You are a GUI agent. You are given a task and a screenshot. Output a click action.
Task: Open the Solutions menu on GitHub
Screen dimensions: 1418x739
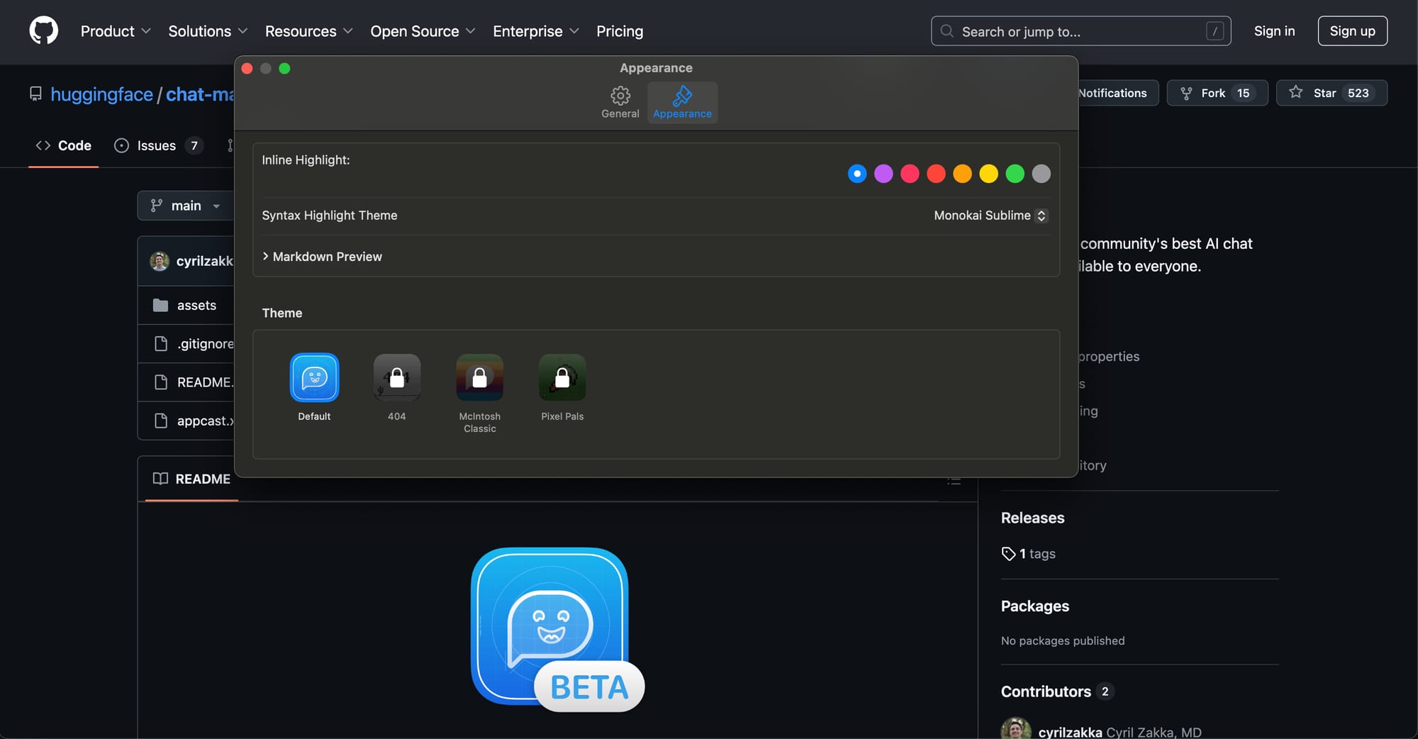(208, 31)
